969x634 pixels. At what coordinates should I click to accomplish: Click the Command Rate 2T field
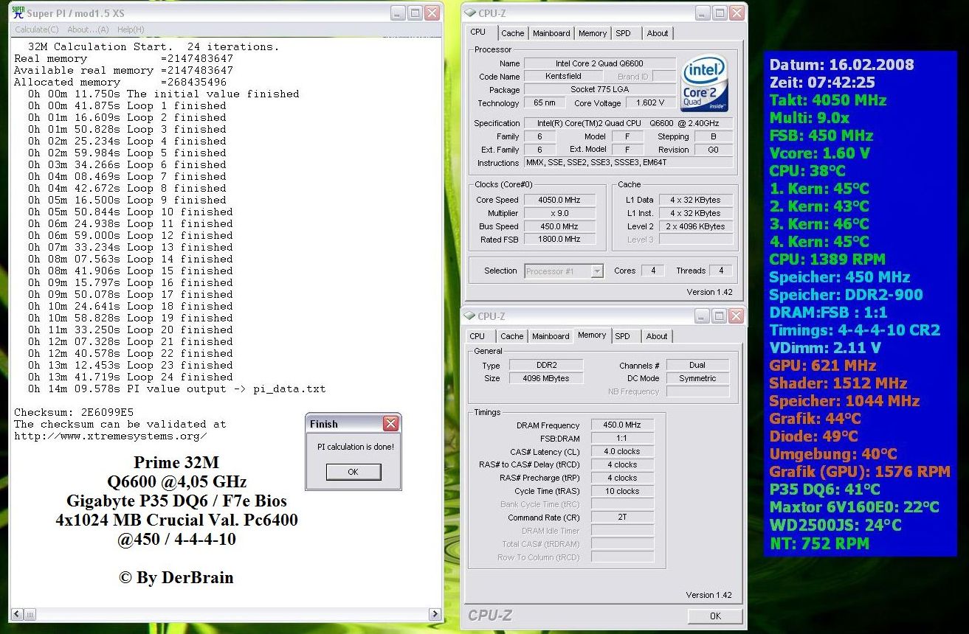622,518
